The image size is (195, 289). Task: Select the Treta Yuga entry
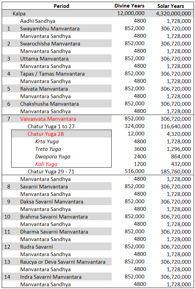tap(48, 149)
